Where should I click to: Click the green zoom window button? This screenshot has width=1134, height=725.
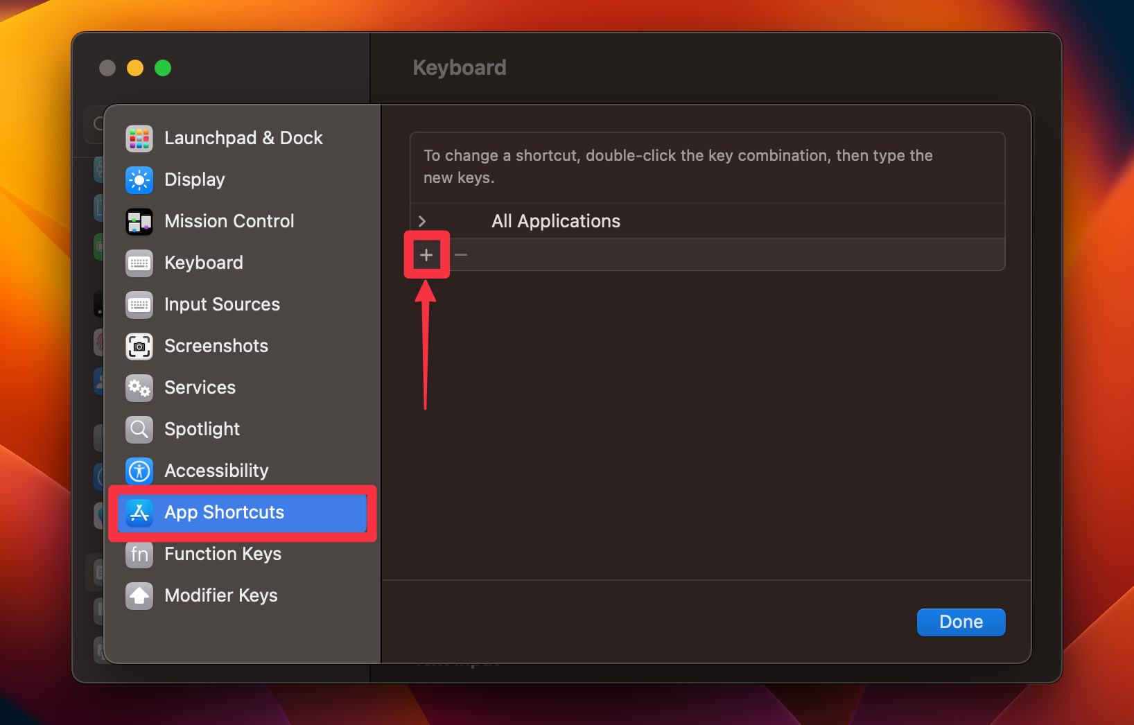point(163,68)
